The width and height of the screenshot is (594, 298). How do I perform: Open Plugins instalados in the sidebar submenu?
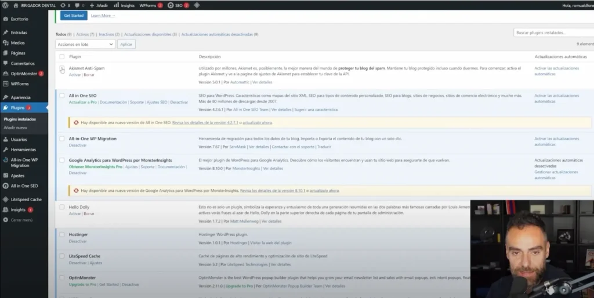(20, 119)
